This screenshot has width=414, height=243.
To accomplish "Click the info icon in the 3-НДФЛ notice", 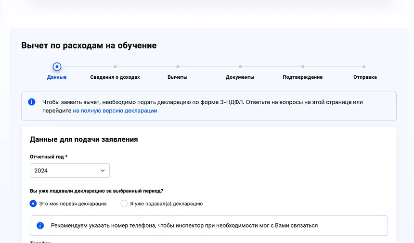I will click(x=32, y=102).
